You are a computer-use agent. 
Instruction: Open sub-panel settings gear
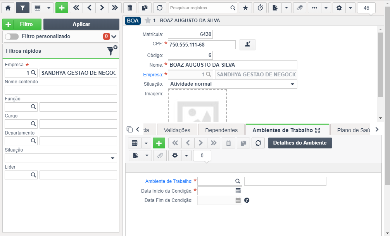(x=175, y=155)
